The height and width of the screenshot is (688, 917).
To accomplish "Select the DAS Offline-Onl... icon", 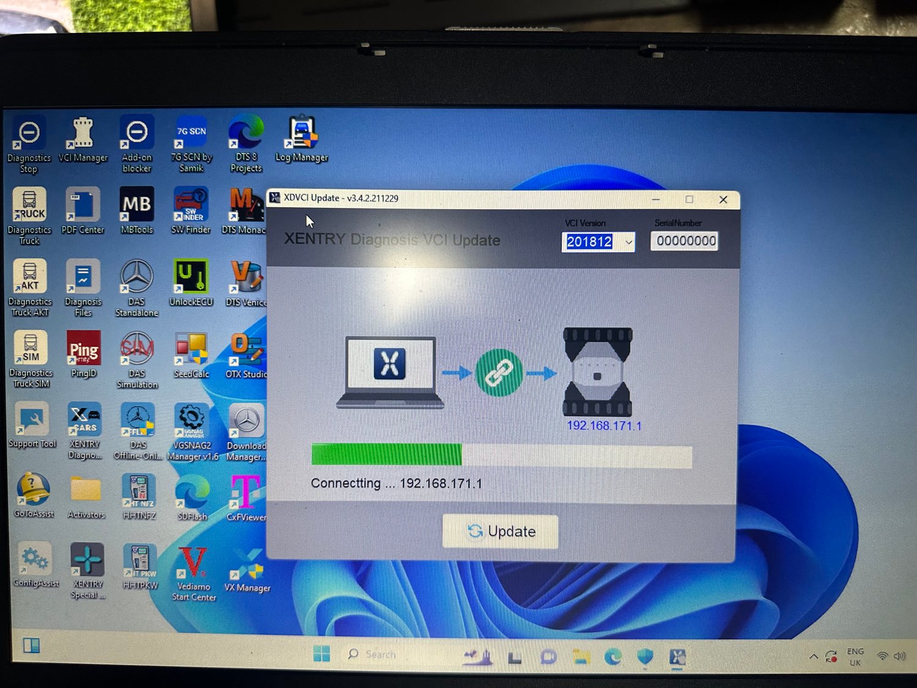I will point(138,431).
